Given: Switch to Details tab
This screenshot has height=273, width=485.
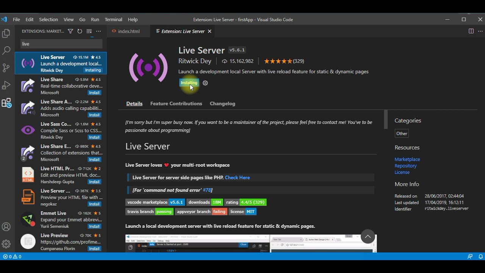Looking at the screenshot, I should click(134, 104).
